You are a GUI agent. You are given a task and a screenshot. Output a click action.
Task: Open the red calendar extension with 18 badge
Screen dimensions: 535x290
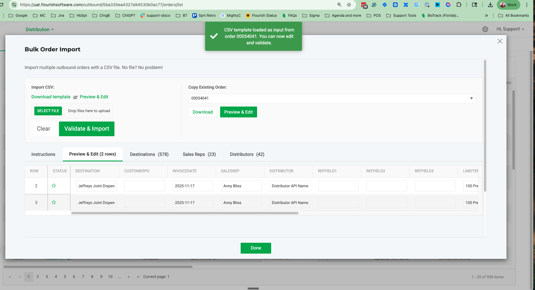click(364, 5)
